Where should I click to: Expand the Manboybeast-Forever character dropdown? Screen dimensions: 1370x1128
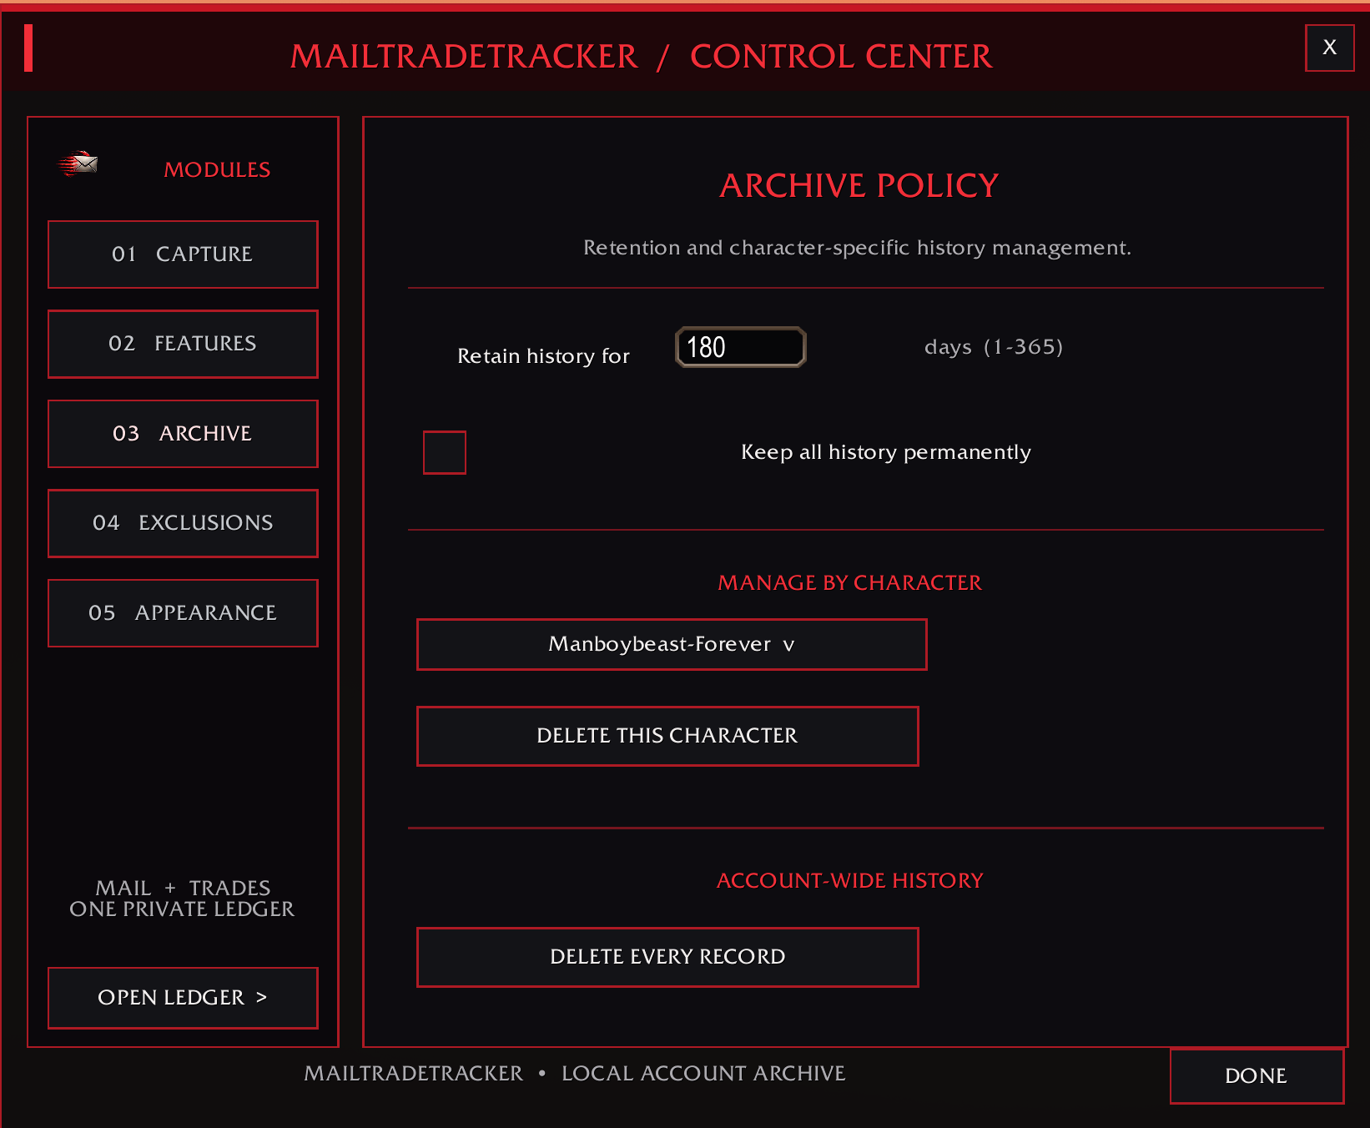(672, 644)
